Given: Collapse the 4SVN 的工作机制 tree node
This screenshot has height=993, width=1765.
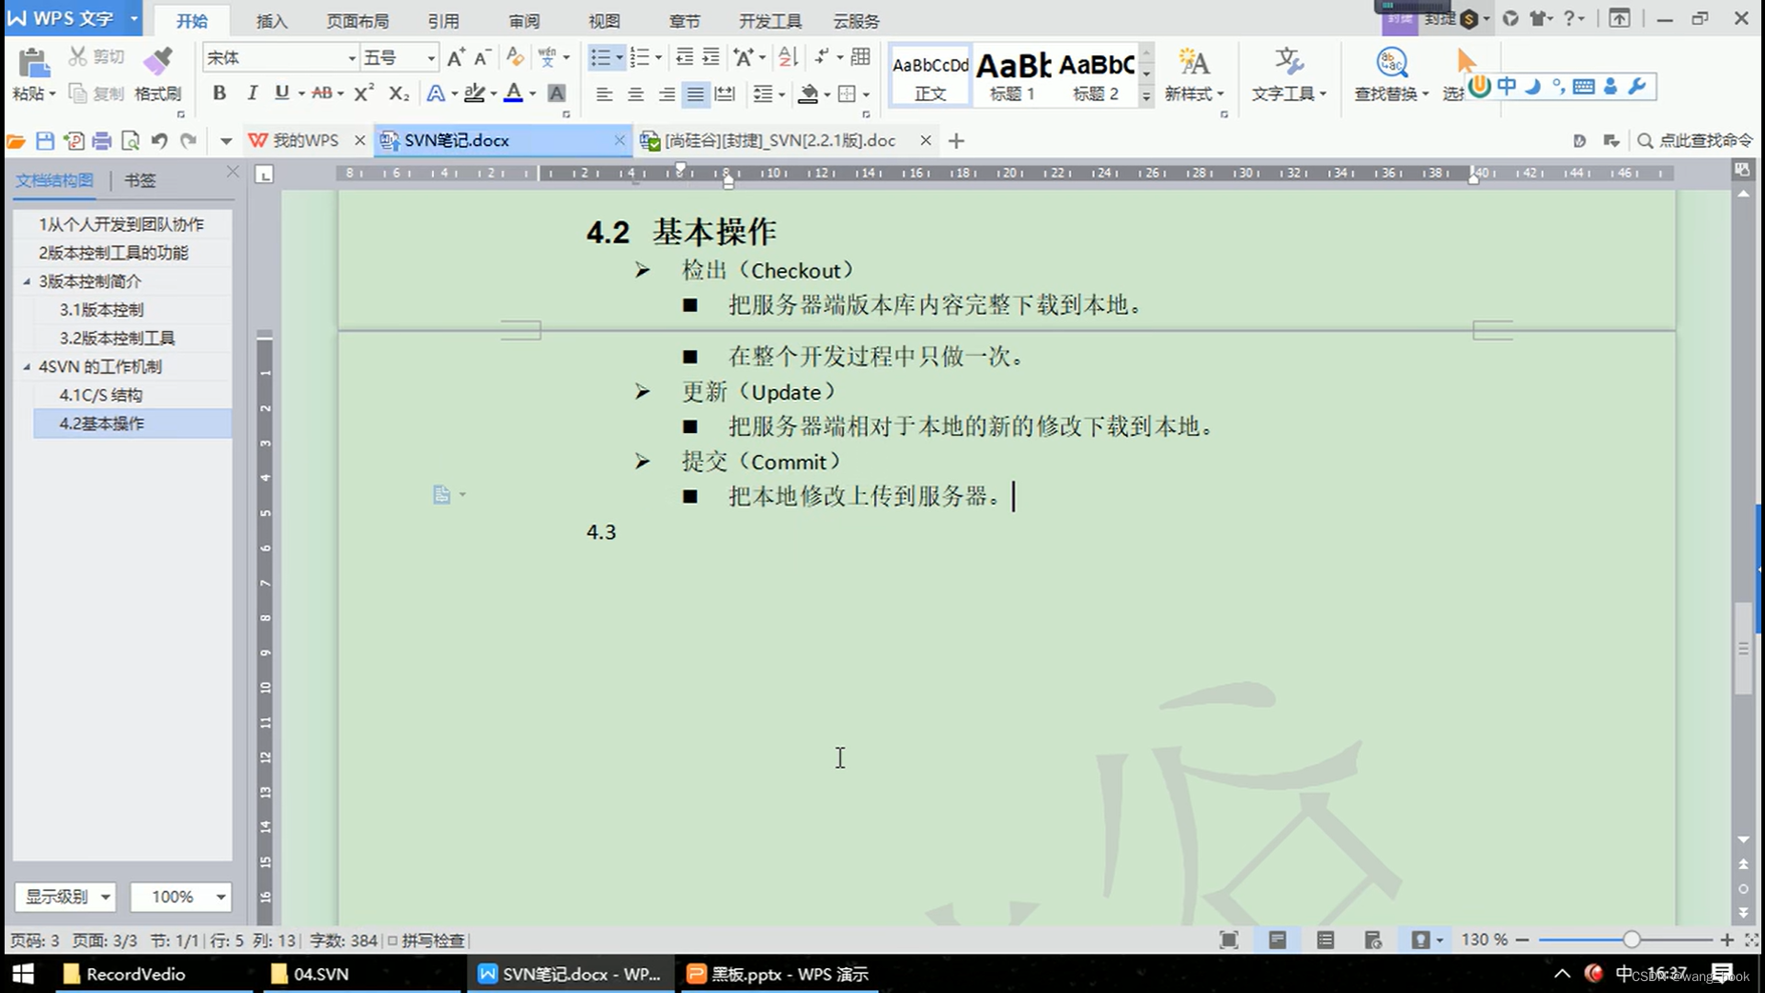Looking at the screenshot, I should tap(28, 366).
